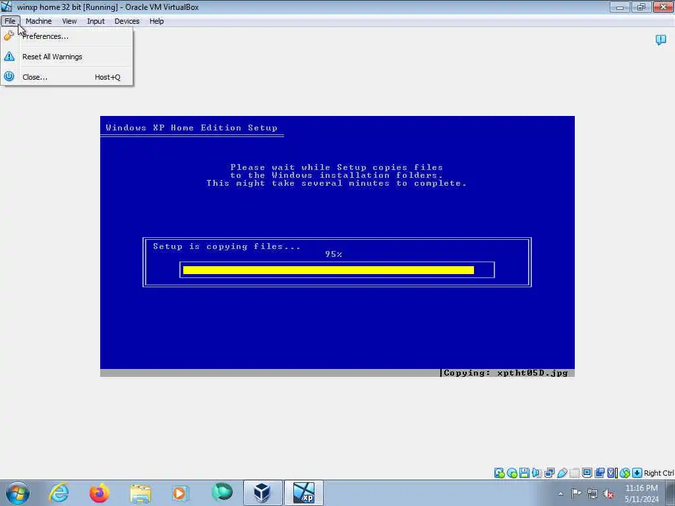The width and height of the screenshot is (675, 506).
Task: Open Windows Media Player taskbar icon
Action: pos(179,493)
